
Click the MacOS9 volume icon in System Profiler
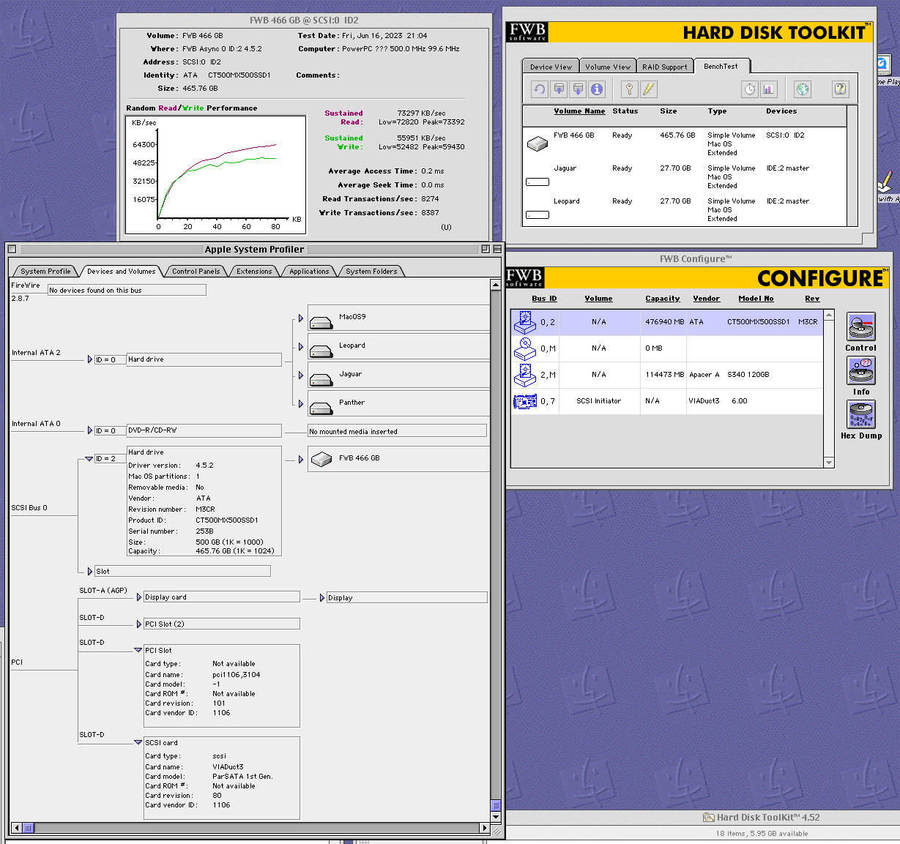(321, 321)
